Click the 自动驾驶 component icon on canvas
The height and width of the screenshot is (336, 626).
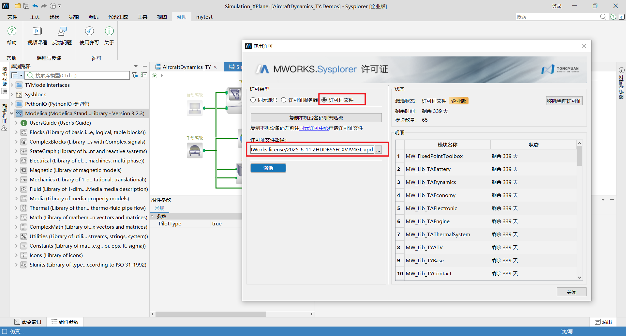[x=195, y=108]
